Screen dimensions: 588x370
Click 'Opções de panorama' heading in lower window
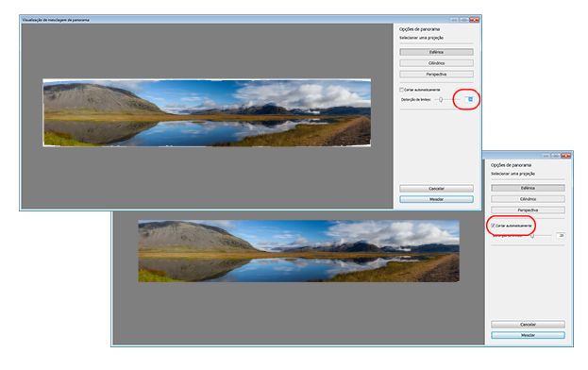[x=512, y=165]
